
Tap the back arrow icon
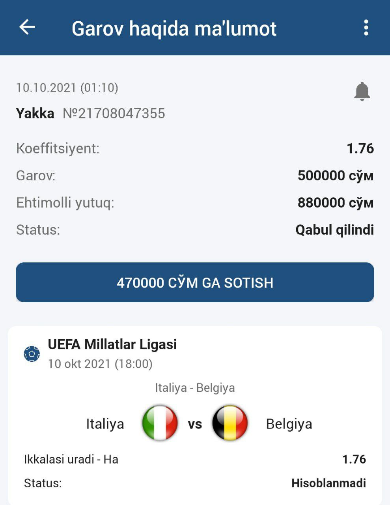(27, 28)
